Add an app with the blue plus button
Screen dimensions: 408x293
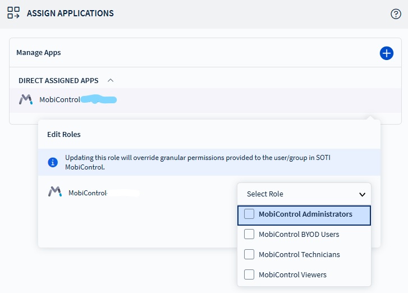(386, 53)
